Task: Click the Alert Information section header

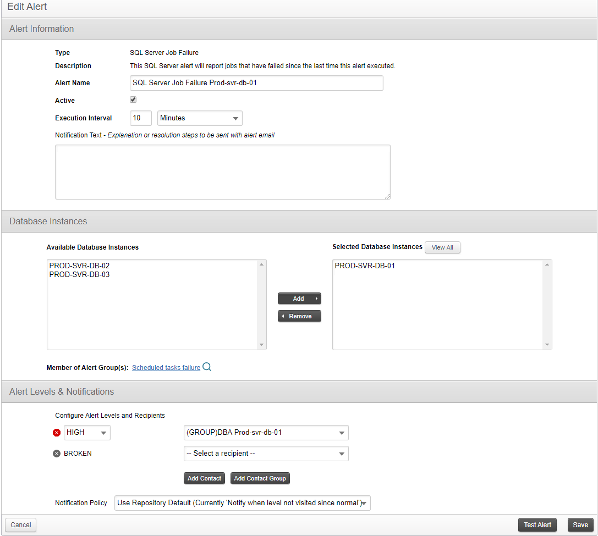Action: coord(299,29)
